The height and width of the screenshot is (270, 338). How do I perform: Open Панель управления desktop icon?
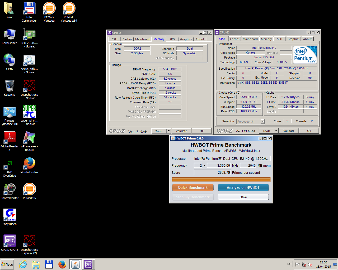[10, 116]
